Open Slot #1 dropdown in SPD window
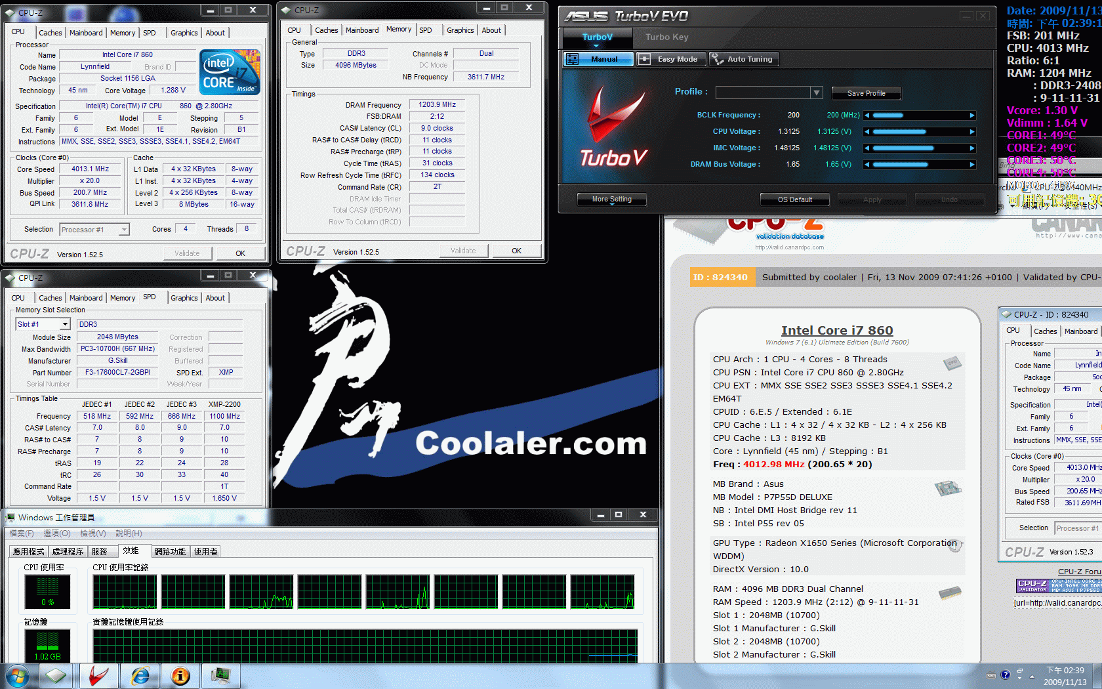Screen dimensions: 1102x689 click(65, 324)
